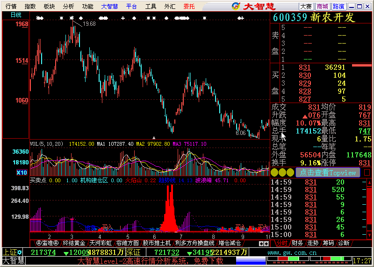The image size is (374, 267).
Task: Click the stock title 600359 新农开发
Action: point(314,18)
